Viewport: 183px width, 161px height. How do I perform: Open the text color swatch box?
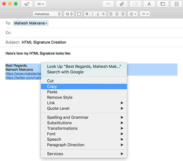pyautogui.click(x=79, y=14)
